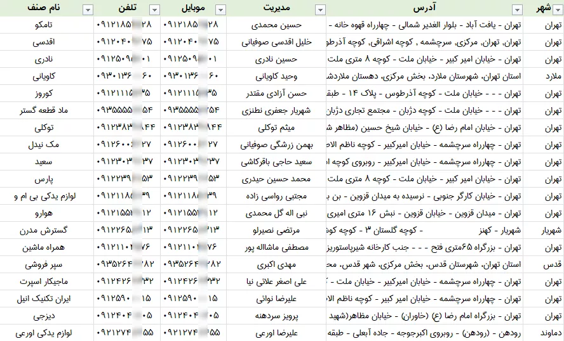Select the آدرس header cell
564x341 pixels.
(x=424, y=8)
